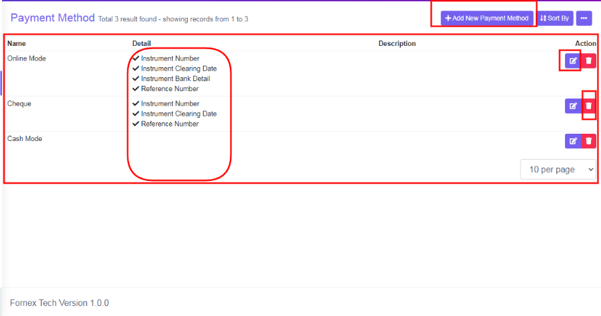The image size is (601, 316).
Task: Click Instrument Clearing Date in Online Mode row
Action: (179, 69)
